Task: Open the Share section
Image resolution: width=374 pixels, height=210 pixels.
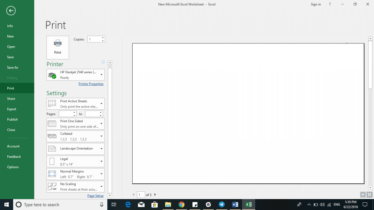Action: coord(11,98)
